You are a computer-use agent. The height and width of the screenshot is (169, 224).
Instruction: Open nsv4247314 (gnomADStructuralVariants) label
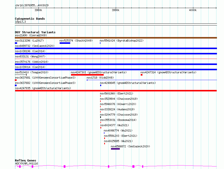tap(168, 72)
